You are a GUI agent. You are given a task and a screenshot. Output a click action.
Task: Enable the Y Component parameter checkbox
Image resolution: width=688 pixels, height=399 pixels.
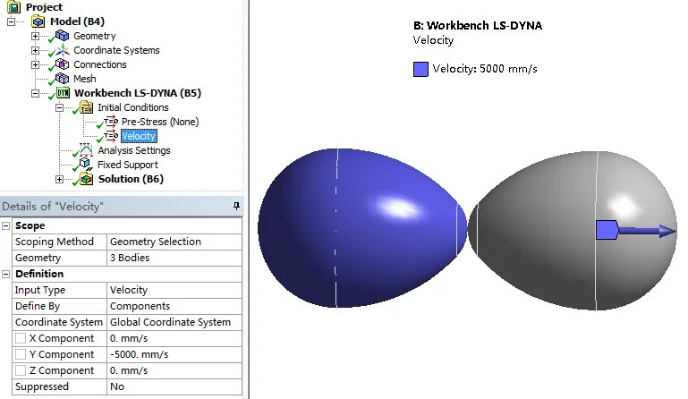coord(20,355)
